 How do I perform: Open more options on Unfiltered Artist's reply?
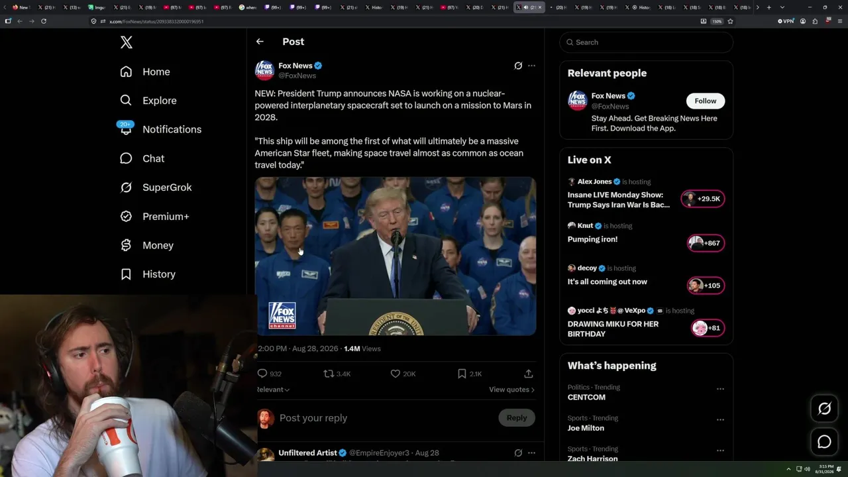coord(531,453)
